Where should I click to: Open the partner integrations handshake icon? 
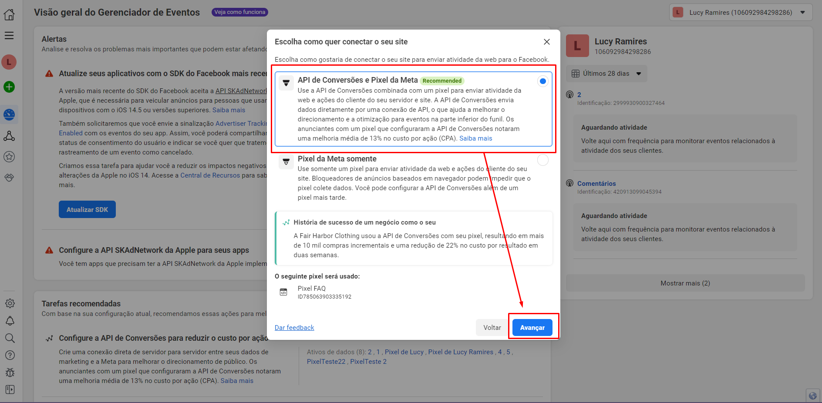tap(9, 178)
